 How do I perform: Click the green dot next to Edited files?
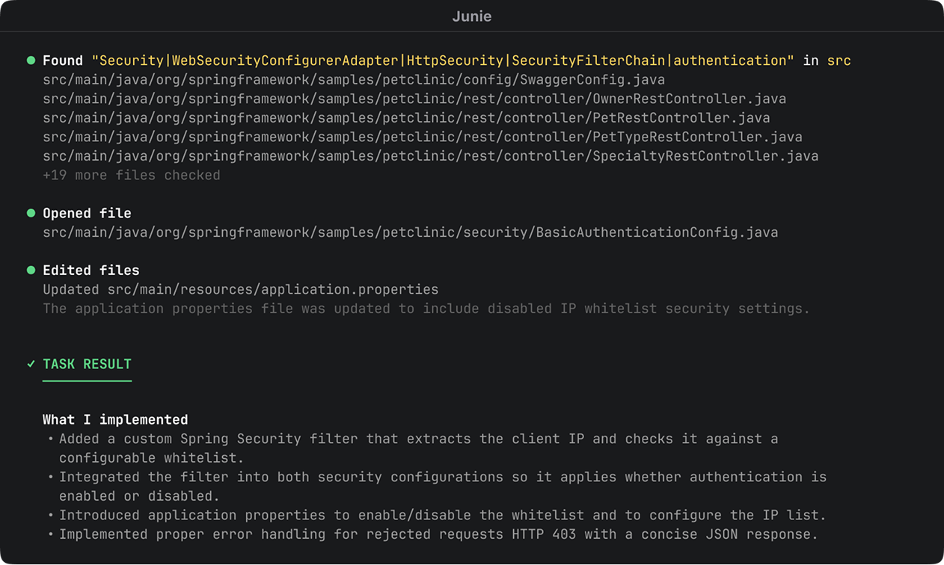pos(31,270)
